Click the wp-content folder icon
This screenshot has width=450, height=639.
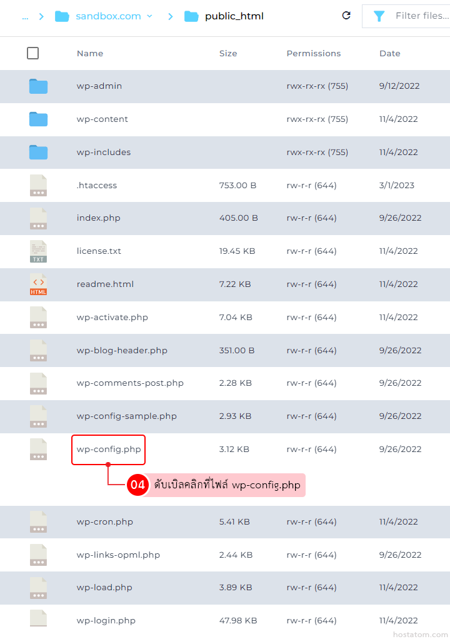click(x=38, y=119)
